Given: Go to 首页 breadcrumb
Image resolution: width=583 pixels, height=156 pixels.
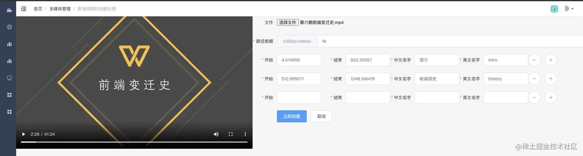Looking at the screenshot, I should [x=38, y=8].
